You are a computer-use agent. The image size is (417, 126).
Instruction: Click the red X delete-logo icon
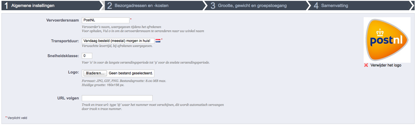click(x=366, y=65)
